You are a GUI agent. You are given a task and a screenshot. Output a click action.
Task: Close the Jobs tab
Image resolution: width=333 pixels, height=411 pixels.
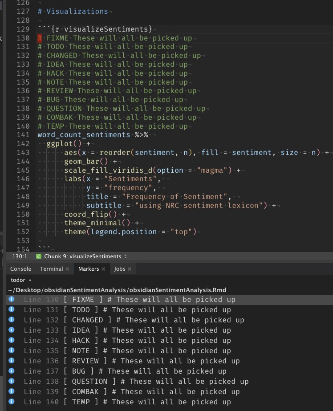click(130, 269)
